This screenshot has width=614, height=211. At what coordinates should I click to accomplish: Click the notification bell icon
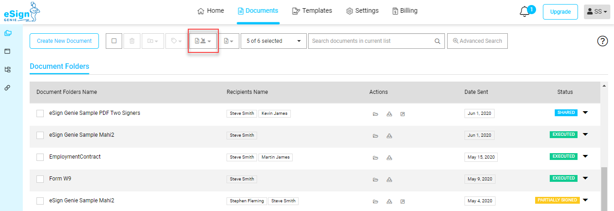(525, 12)
